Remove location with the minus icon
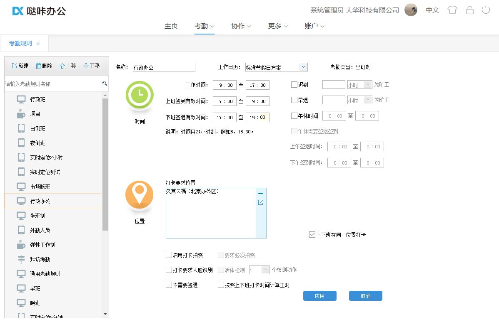Viewport: 499px width, 322px height. [261, 193]
